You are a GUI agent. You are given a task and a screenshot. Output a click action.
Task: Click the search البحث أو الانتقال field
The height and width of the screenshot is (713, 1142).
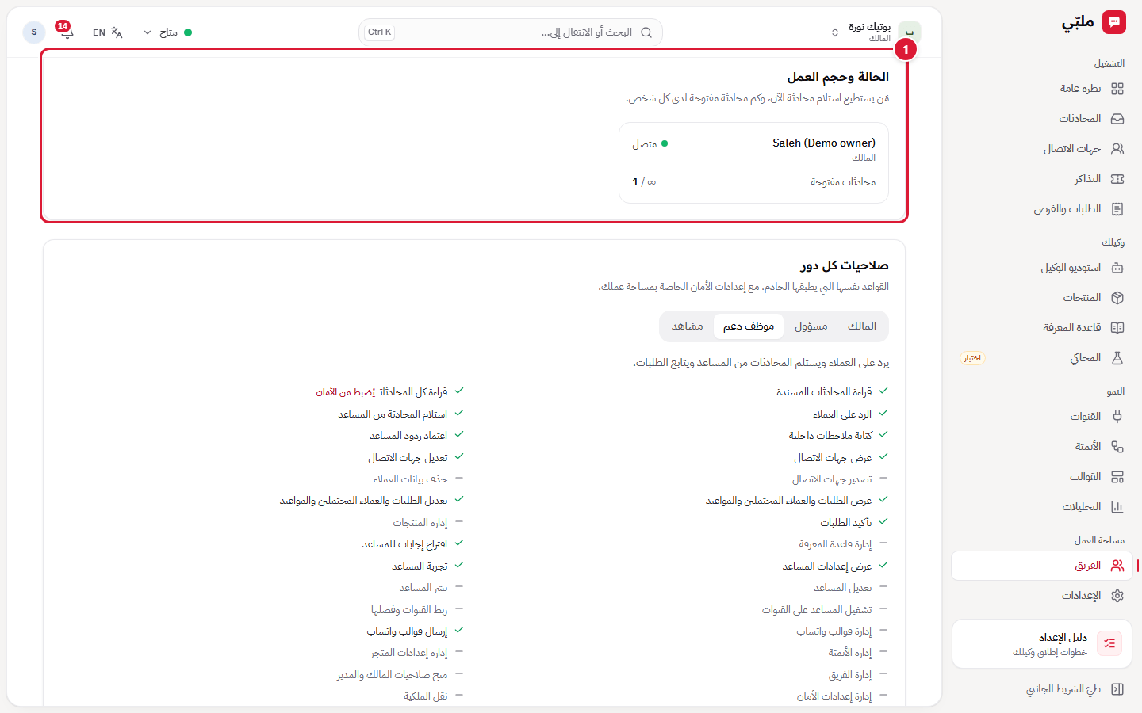(511, 32)
